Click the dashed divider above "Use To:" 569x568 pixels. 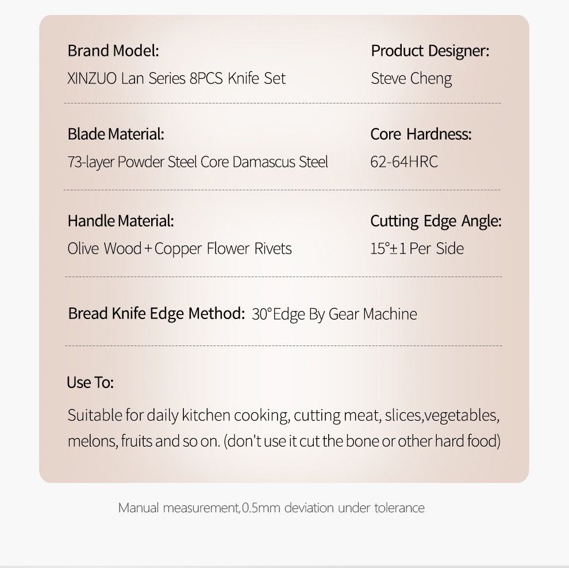283,346
